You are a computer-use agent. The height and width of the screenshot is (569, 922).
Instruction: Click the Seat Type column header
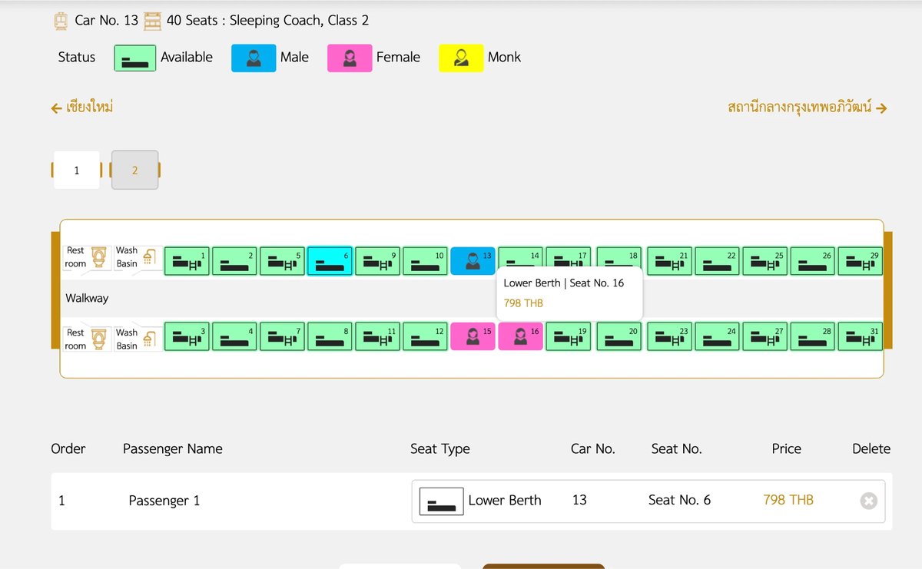440,449
